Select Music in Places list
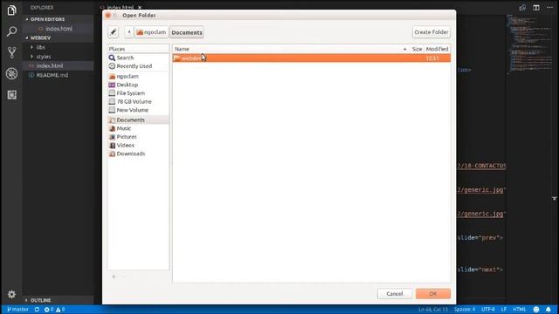This screenshot has height=314, width=559. (138, 128)
